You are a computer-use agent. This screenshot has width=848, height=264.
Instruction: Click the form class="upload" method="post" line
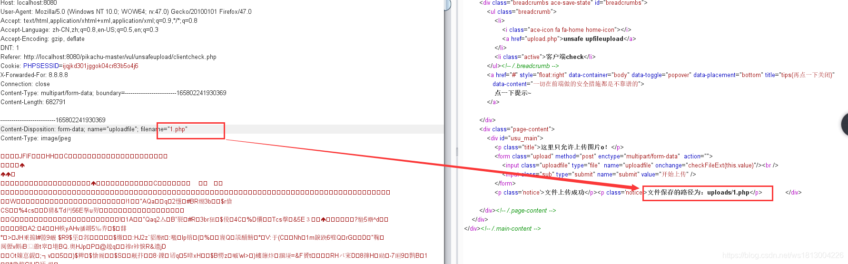[x=603, y=156]
